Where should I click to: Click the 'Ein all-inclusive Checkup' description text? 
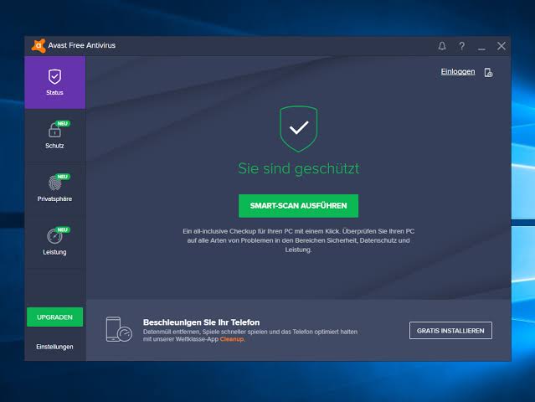pos(299,240)
